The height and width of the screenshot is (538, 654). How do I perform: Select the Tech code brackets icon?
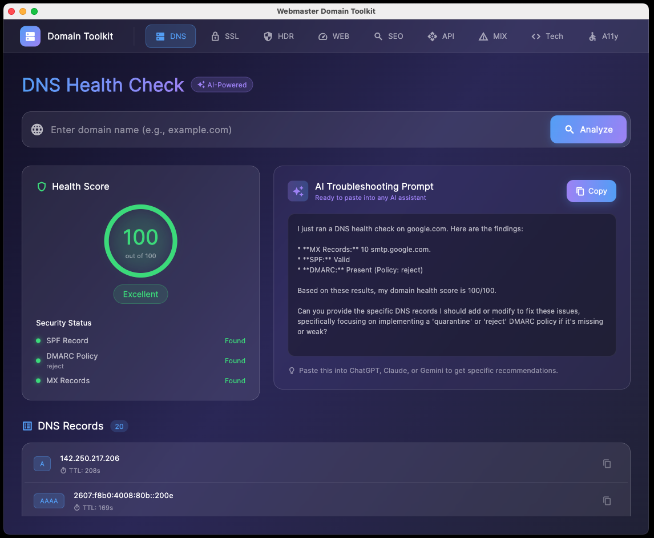535,36
